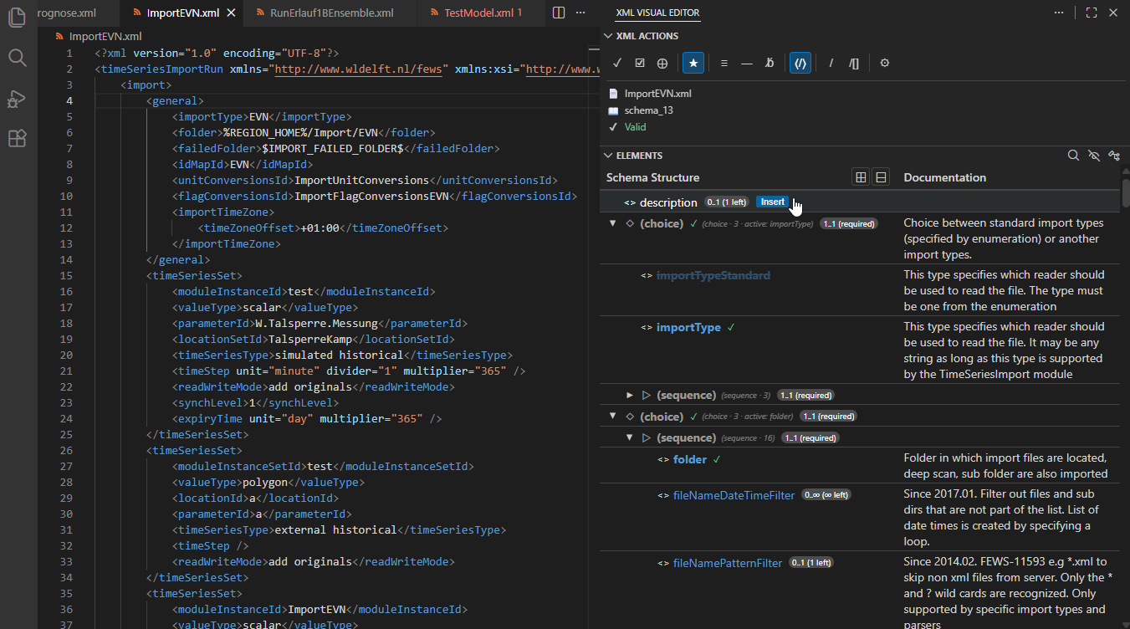Split the editor to the right
This screenshot has width=1130, height=629.
coord(560,13)
